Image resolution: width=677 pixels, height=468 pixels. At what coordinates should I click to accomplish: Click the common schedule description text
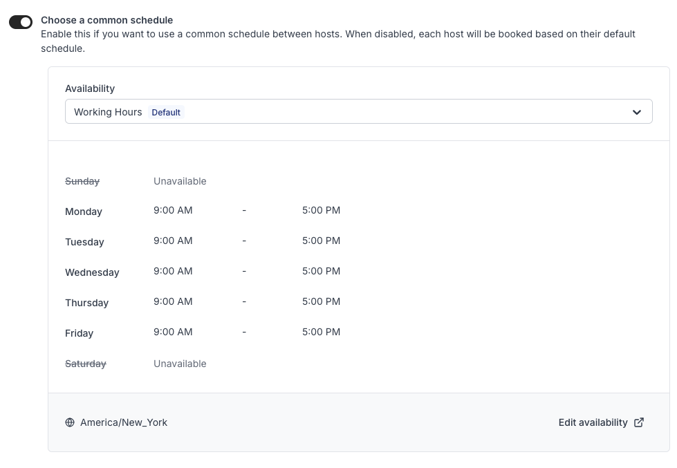click(x=337, y=34)
